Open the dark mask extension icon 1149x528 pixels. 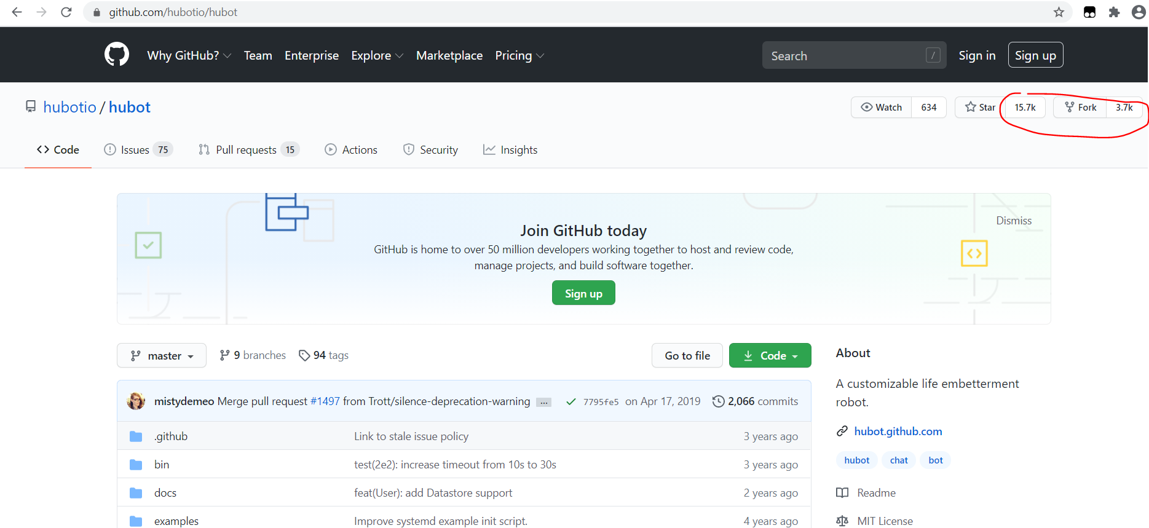(x=1089, y=12)
